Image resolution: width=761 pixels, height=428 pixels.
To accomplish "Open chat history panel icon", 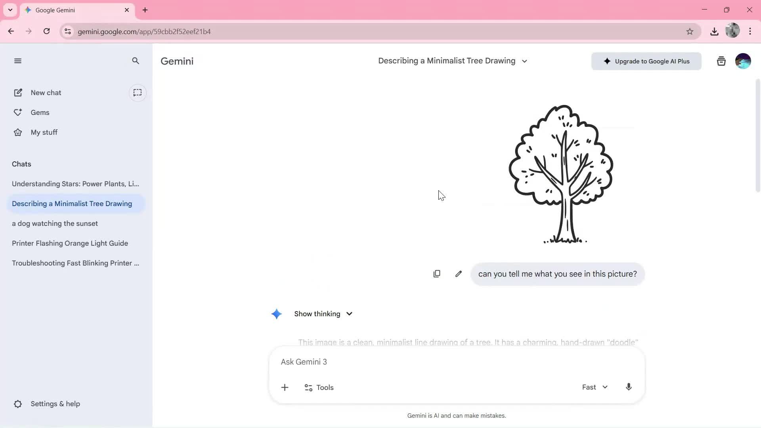I will click(721, 61).
